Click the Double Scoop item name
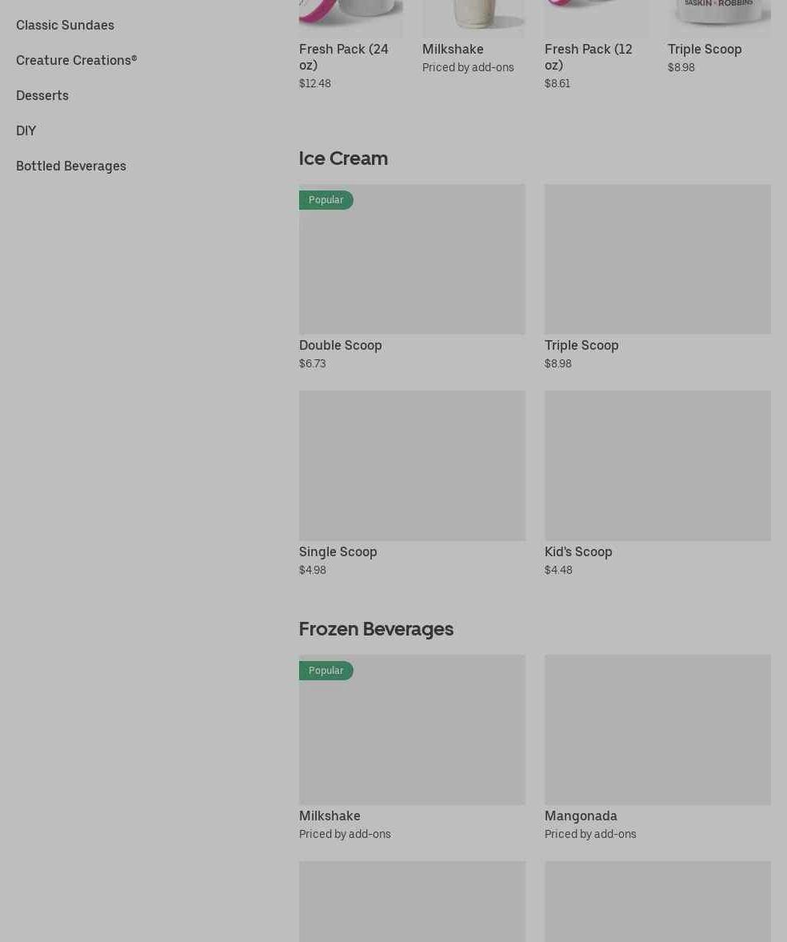 tap(341, 346)
